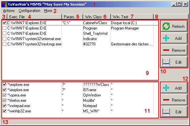The image size is (190, 126).
Task: Open the More menu
Action: (48, 11)
